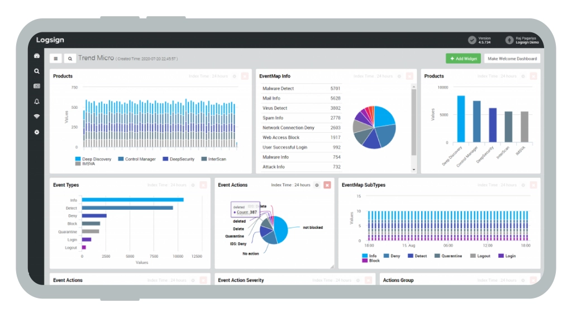
Task: Toggle Logout series in EventMap SubTypes legend
Action: tap(480, 256)
